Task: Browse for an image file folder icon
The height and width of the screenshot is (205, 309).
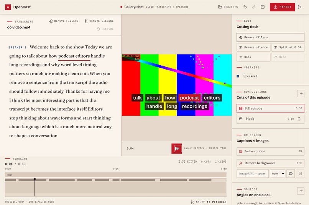Action: 291,173
